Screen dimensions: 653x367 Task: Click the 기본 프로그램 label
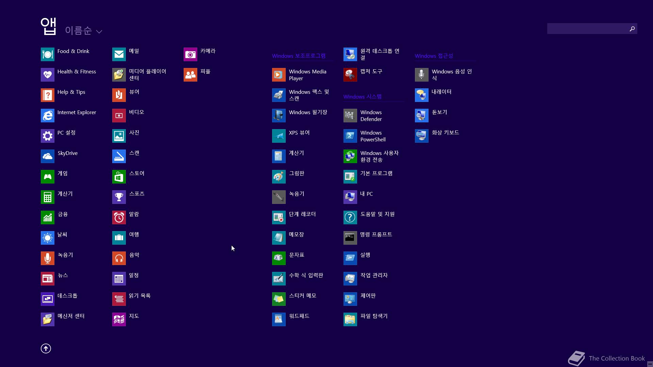tap(376, 173)
